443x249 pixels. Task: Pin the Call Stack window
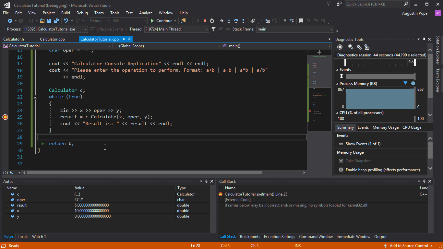click(x=424, y=181)
